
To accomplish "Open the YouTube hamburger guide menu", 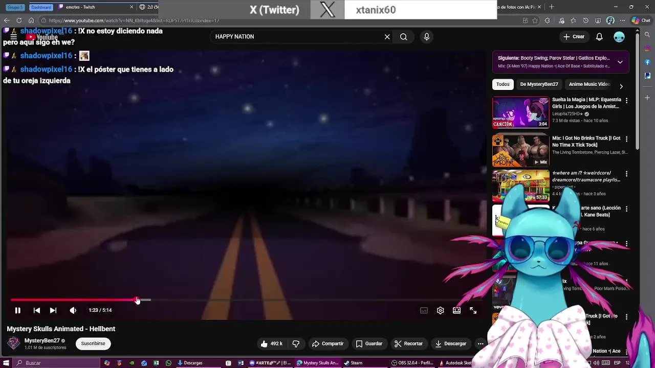I will click(14, 37).
